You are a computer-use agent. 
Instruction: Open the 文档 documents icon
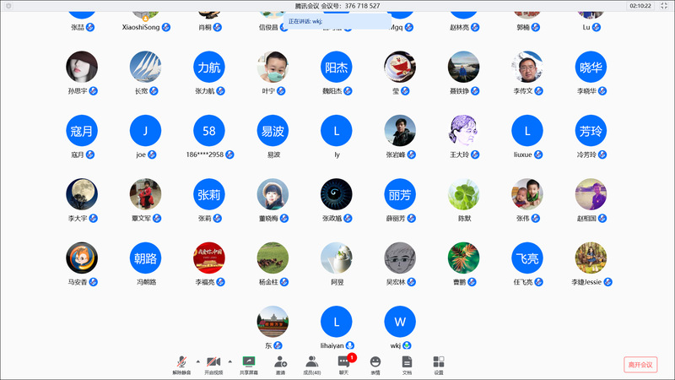(407, 361)
